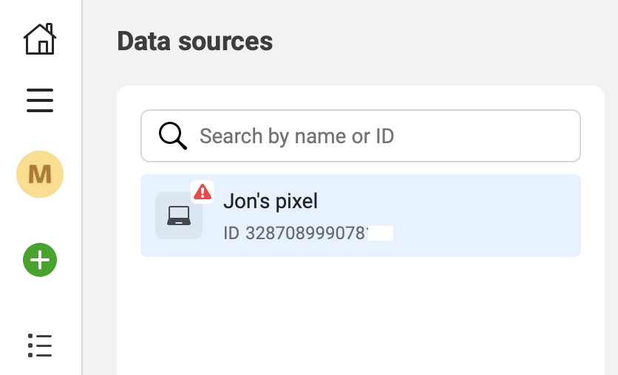The width and height of the screenshot is (618, 375).
Task: Click the redacted end of the pixel ID
Action: (381, 233)
